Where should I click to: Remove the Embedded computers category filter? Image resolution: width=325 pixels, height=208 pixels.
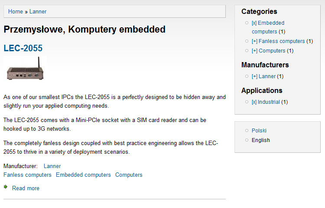coord(268,27)
